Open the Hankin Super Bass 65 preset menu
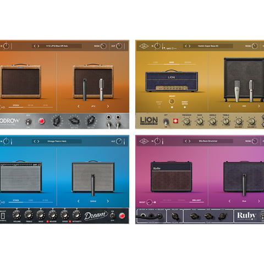The width and height of the screenshot is (264, 264). (x=208, y=46)
